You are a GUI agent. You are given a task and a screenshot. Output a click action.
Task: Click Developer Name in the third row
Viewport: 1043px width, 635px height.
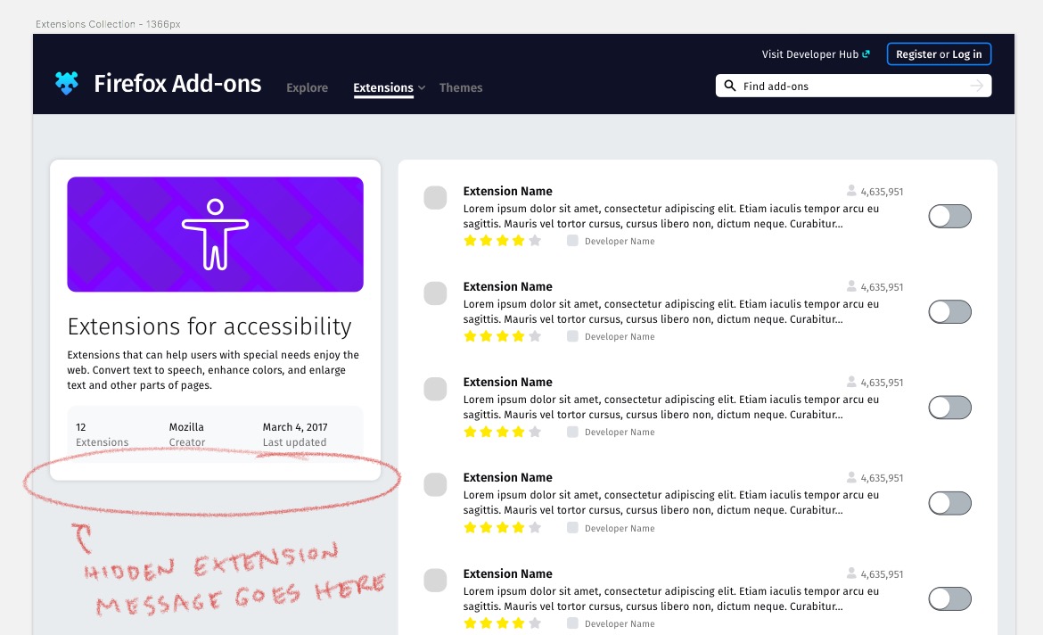620,432
